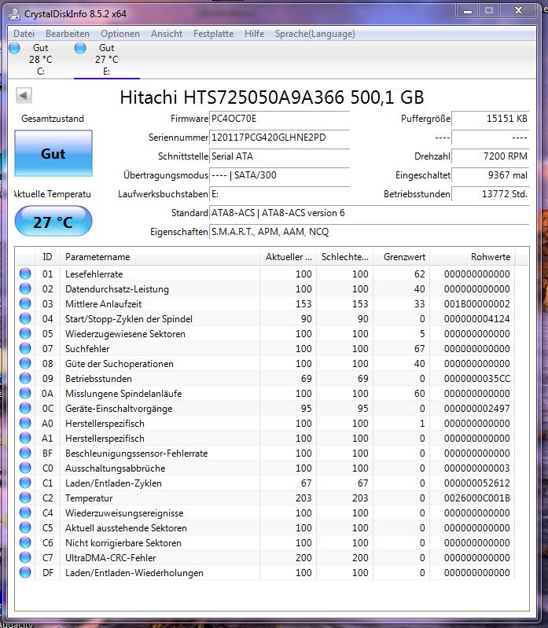Click the status orb of Misslungene Spindelanläufe row
Screen dimensions: 548x628
[25, 393]
